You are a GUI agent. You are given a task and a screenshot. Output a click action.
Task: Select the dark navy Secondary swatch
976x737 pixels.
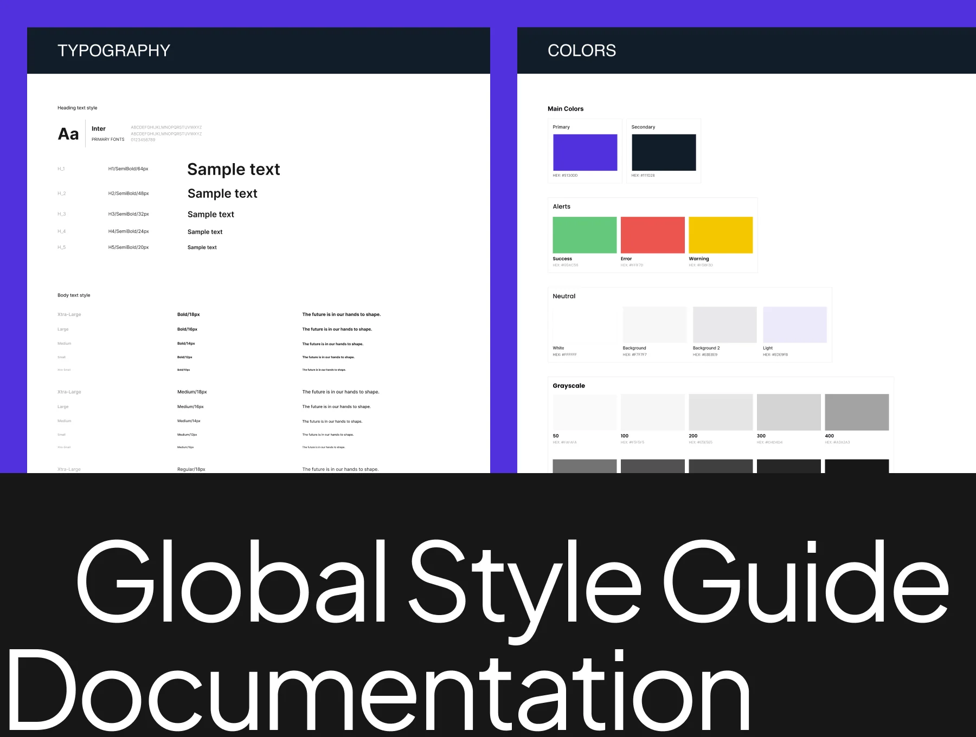coord(664,152)
